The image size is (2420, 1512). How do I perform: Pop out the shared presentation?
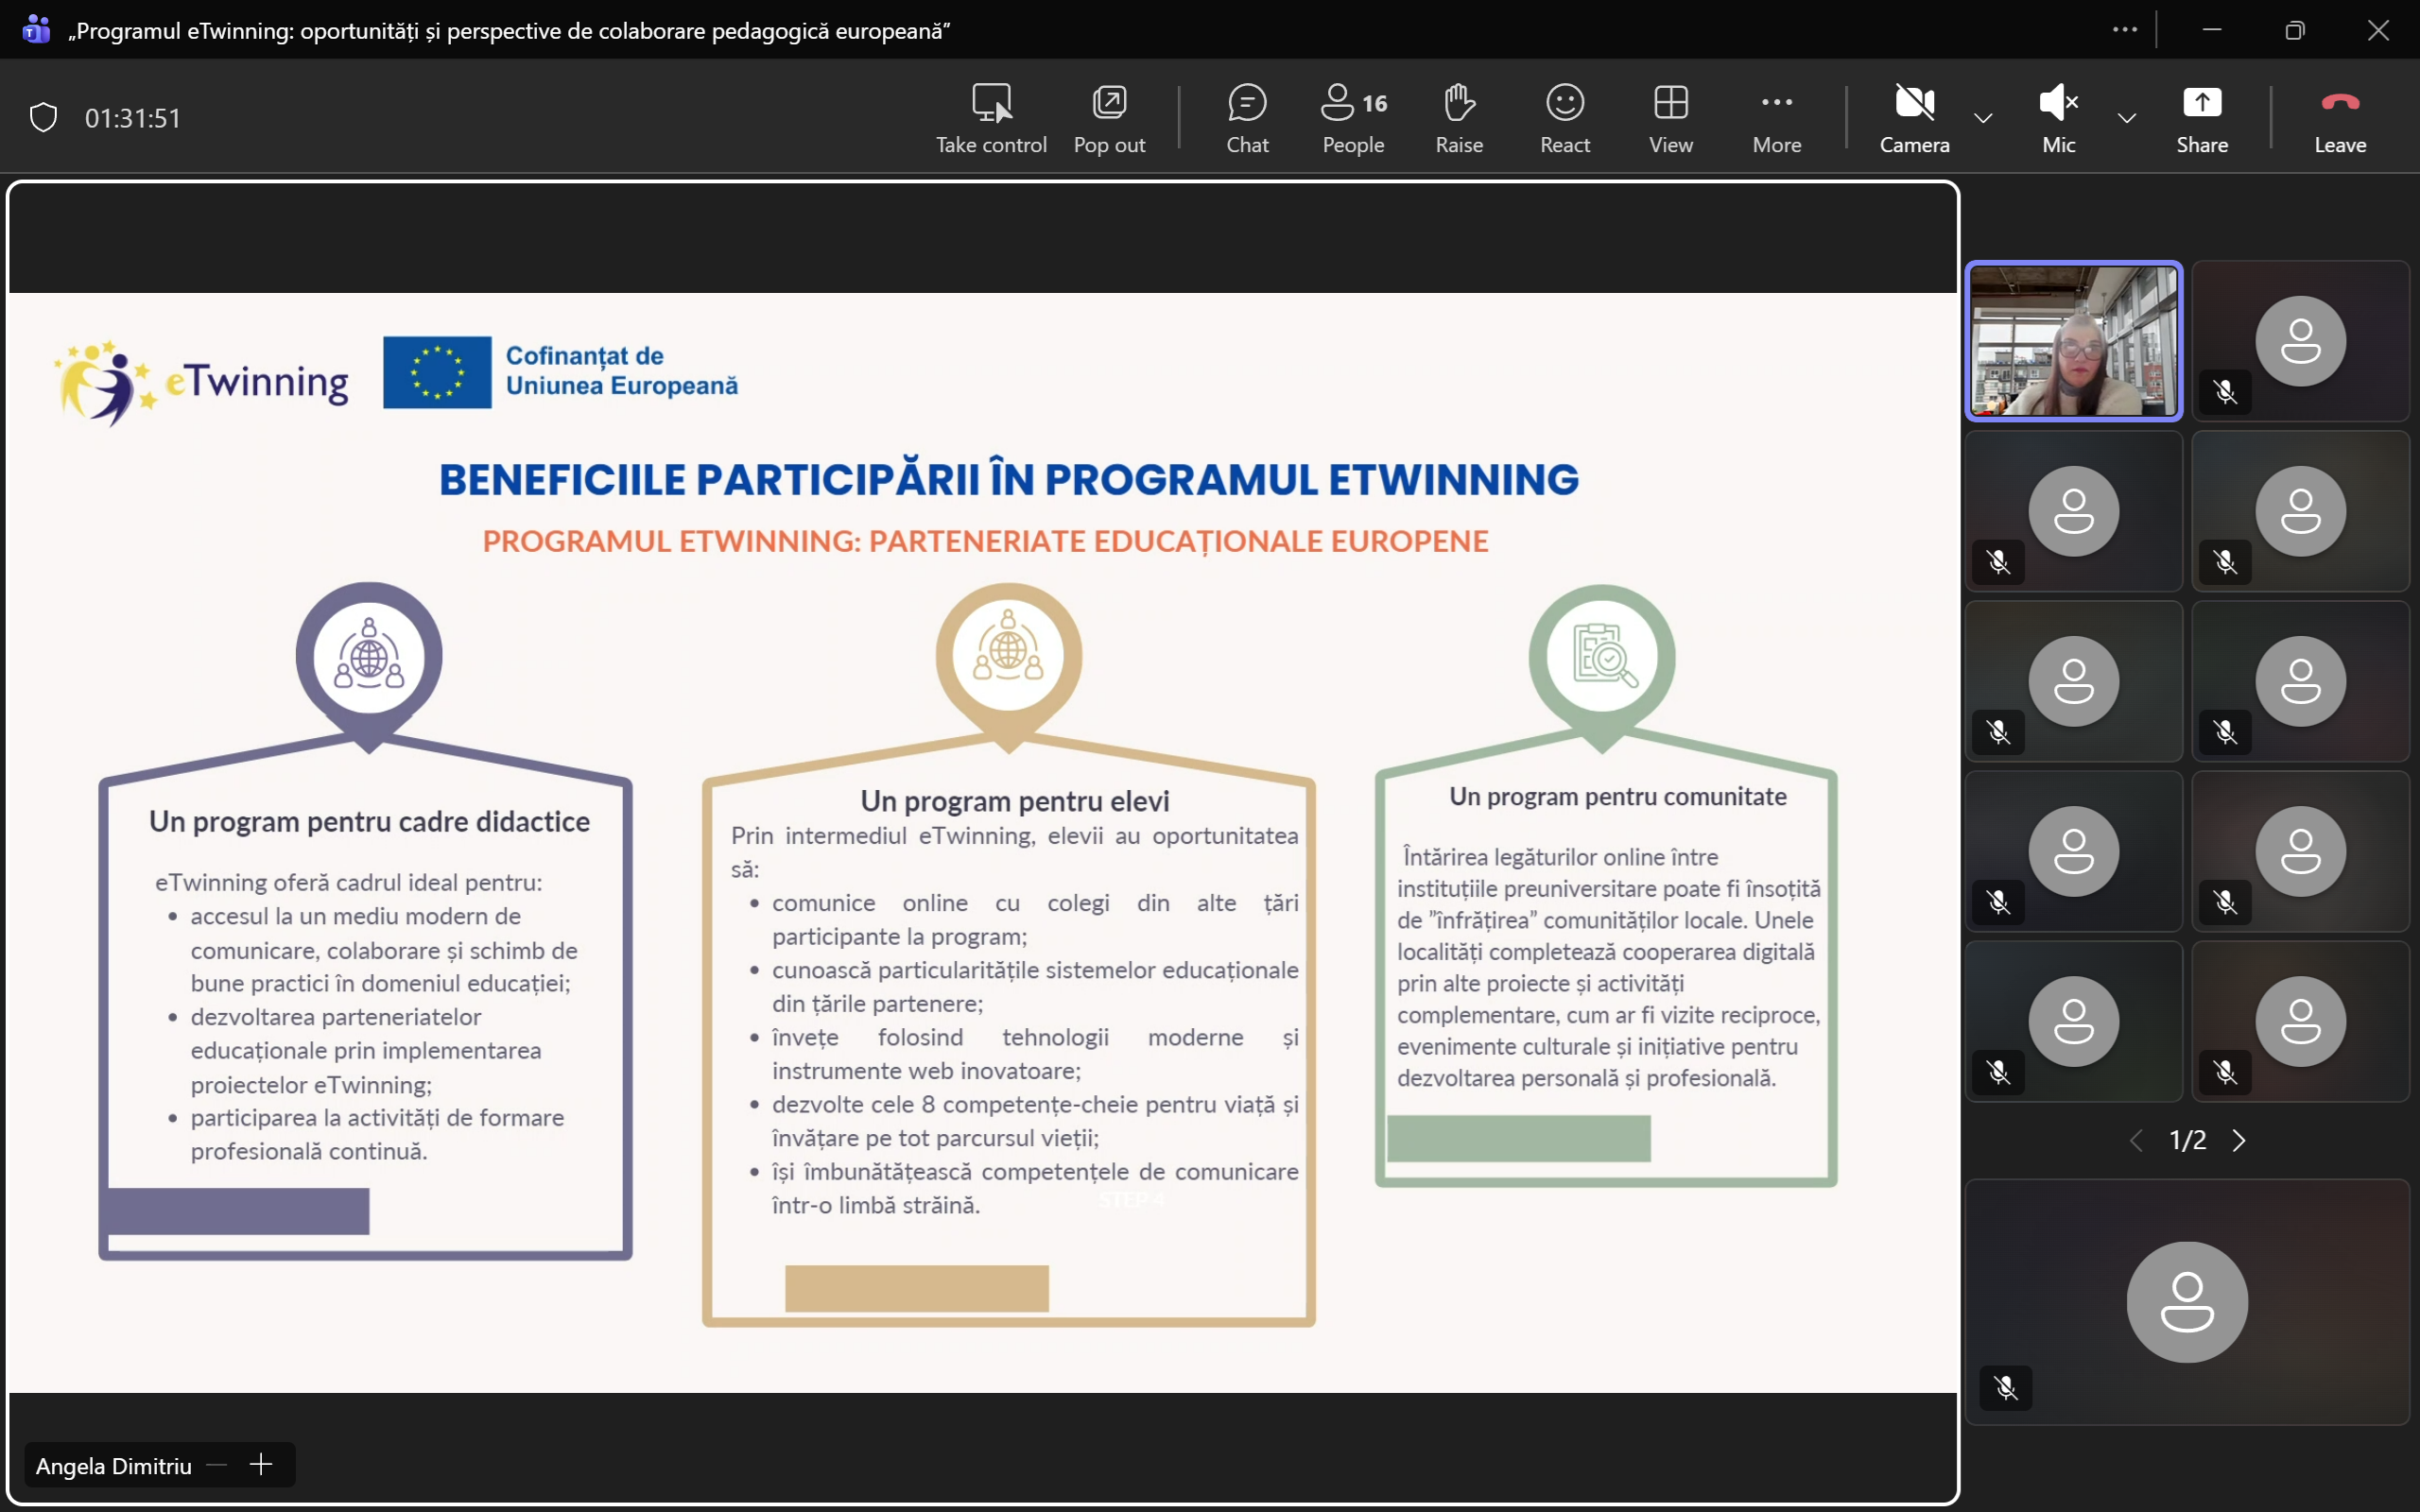[1109, 118]
